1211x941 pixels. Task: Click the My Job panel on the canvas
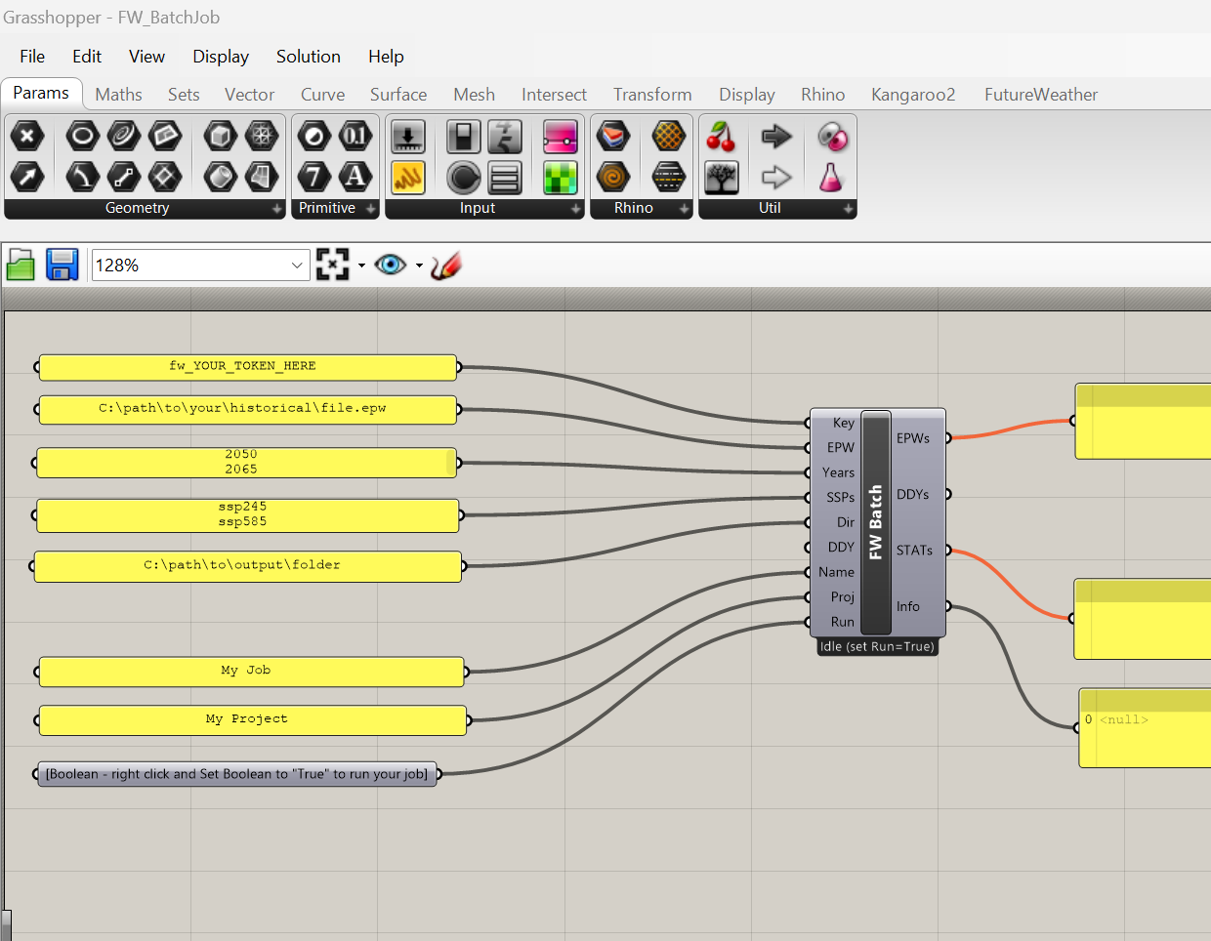coord(249,672)
